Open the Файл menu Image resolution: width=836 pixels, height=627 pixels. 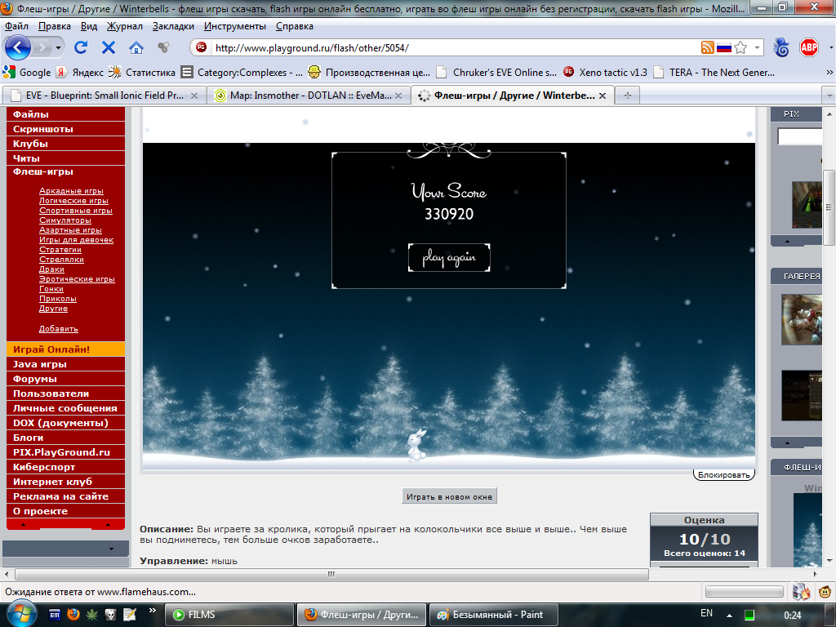click(16, 26)
